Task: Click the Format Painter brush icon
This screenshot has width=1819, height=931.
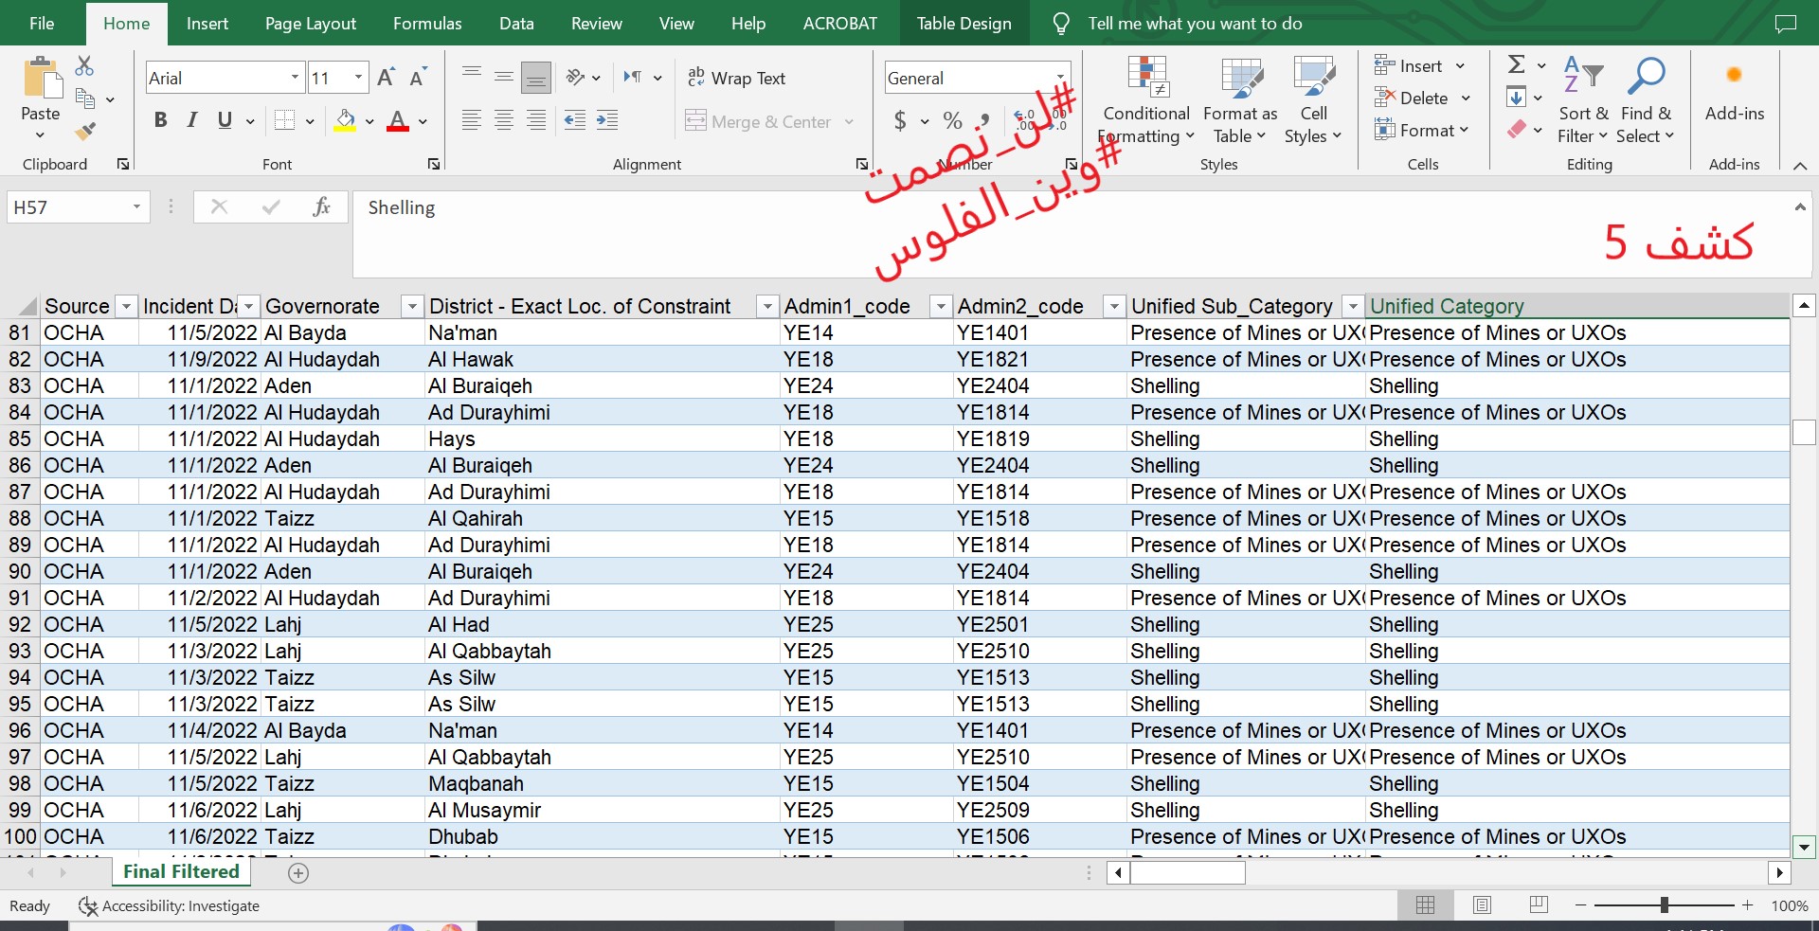Action: (85, 131)
